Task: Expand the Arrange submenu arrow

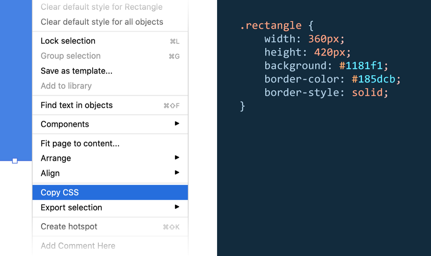Action: (x=177, y=158)
